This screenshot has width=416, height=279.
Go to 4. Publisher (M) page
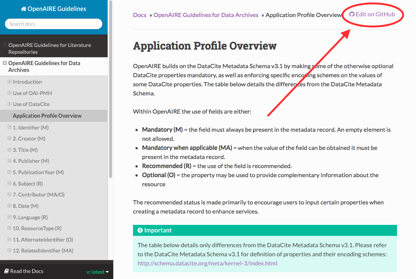click(31, 161)
